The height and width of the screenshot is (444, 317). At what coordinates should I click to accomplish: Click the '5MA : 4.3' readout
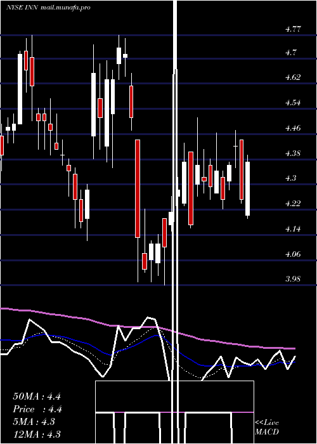click(x=34, y=422)
